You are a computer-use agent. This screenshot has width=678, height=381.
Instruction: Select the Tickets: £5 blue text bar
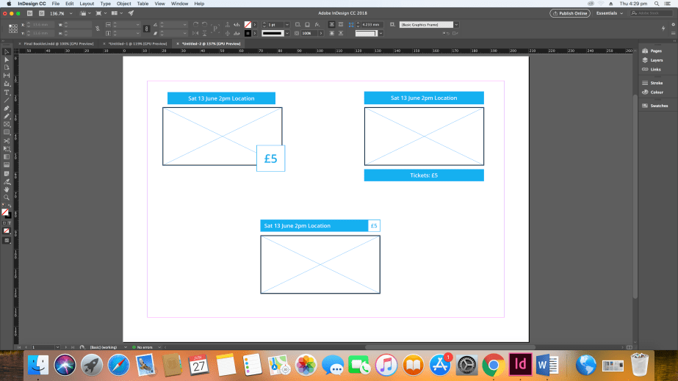click(424, 175)
